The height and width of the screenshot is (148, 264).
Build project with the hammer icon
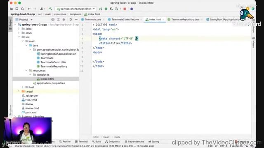tap(50, 9)
